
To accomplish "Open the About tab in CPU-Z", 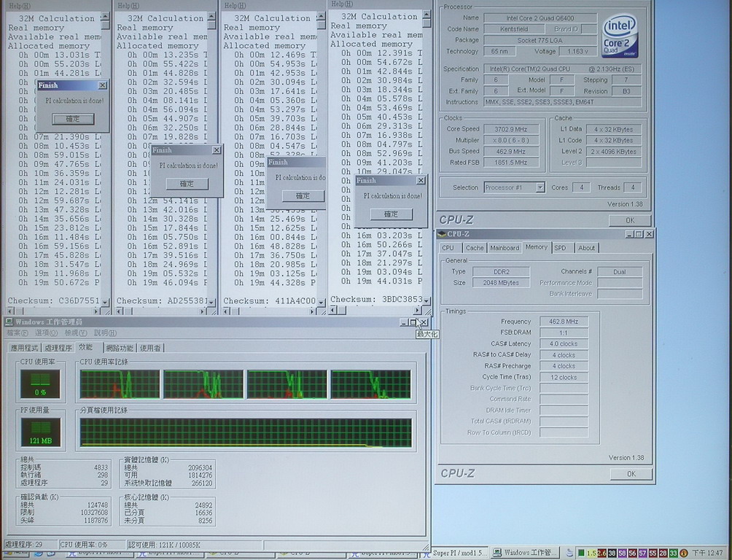I will pyautogui.click(x=587, y=248).
